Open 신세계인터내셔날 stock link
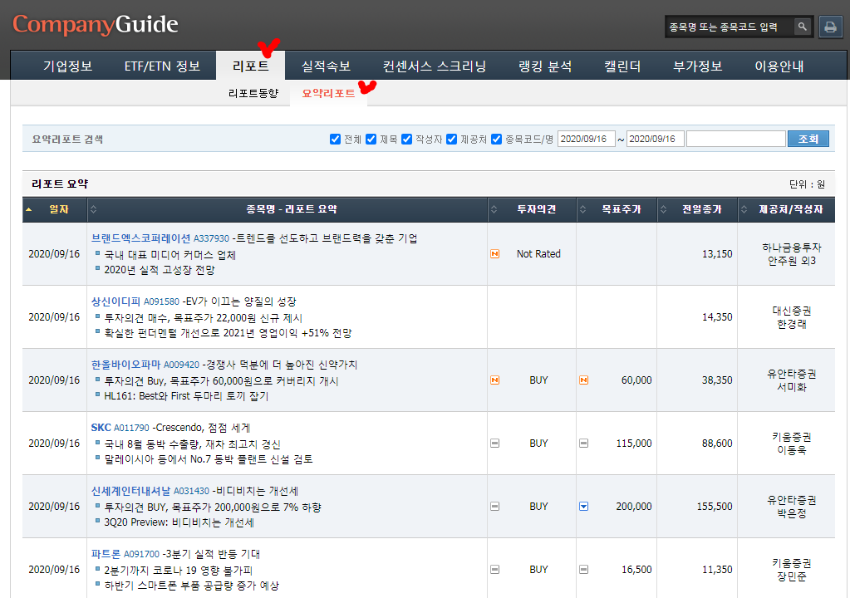This screenshot has width=850, height=598. pos(130,491)
